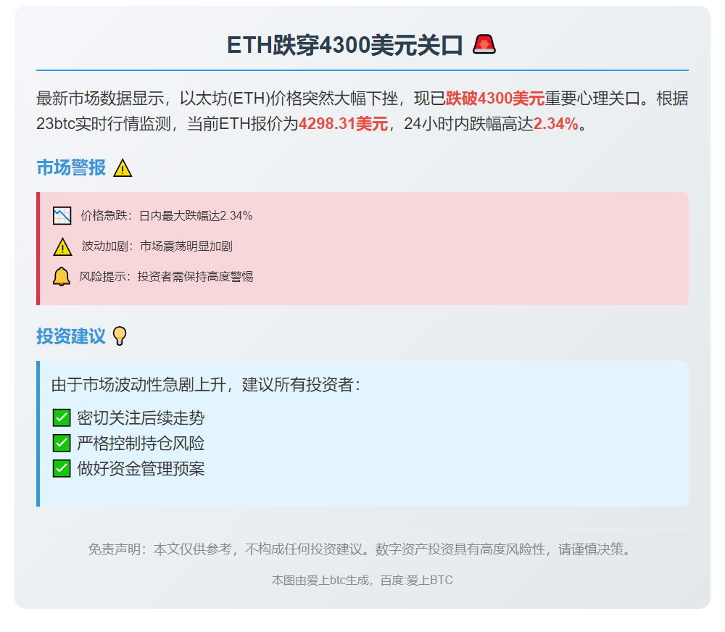This screenshot has height=632, width=725.
Task: Select the 市场警报 section heading
Action: [70, 167]
